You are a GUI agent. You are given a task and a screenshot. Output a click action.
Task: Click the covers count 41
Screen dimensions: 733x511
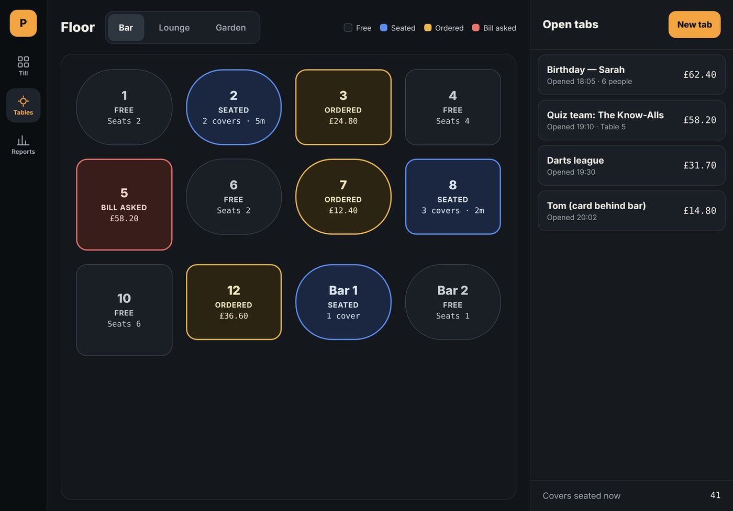tap(715, 495)
